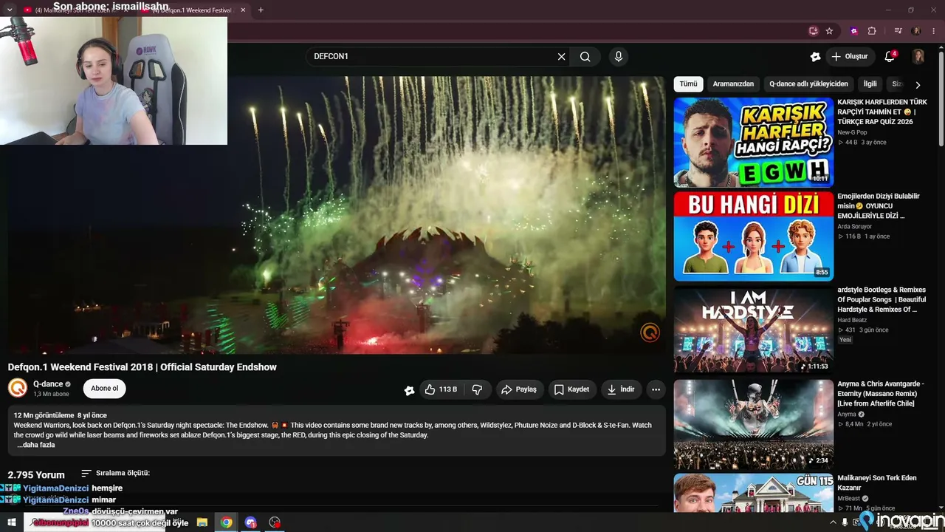Subscribe with the Abone ol button
Screen dimensions: 945x532
(x=104, y=389)
